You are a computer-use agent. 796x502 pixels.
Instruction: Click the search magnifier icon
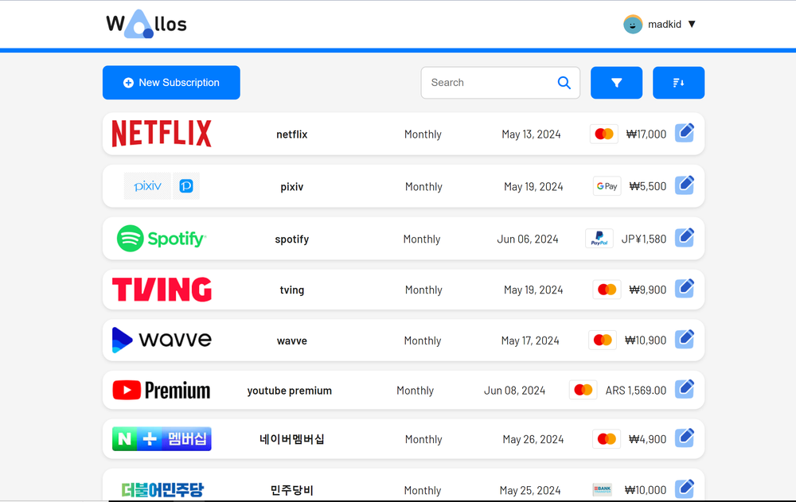[564, 82]
